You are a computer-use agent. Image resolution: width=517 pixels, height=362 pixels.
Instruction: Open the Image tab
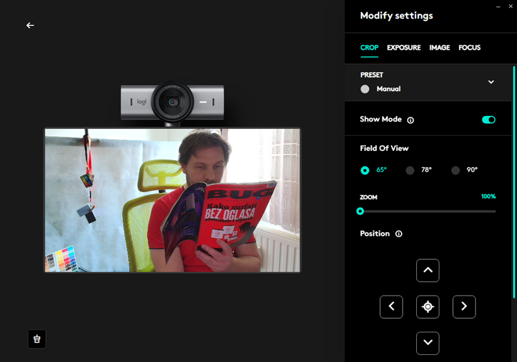[439, 48]
